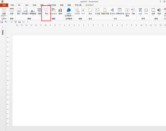This screenshot has height=131, width=166.
Task: Open the File (文件) tab
Action: pyautogui.click(x=4, y=5)
